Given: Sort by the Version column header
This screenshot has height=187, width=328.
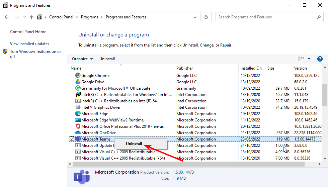Looking at the screenshot, I should point(307,68).
